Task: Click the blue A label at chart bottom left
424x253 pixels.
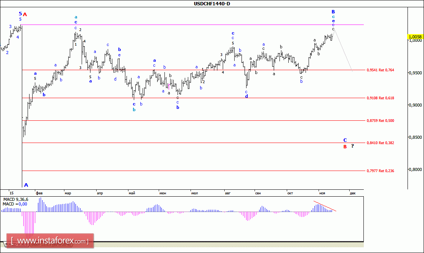Action: coord(26,185)
